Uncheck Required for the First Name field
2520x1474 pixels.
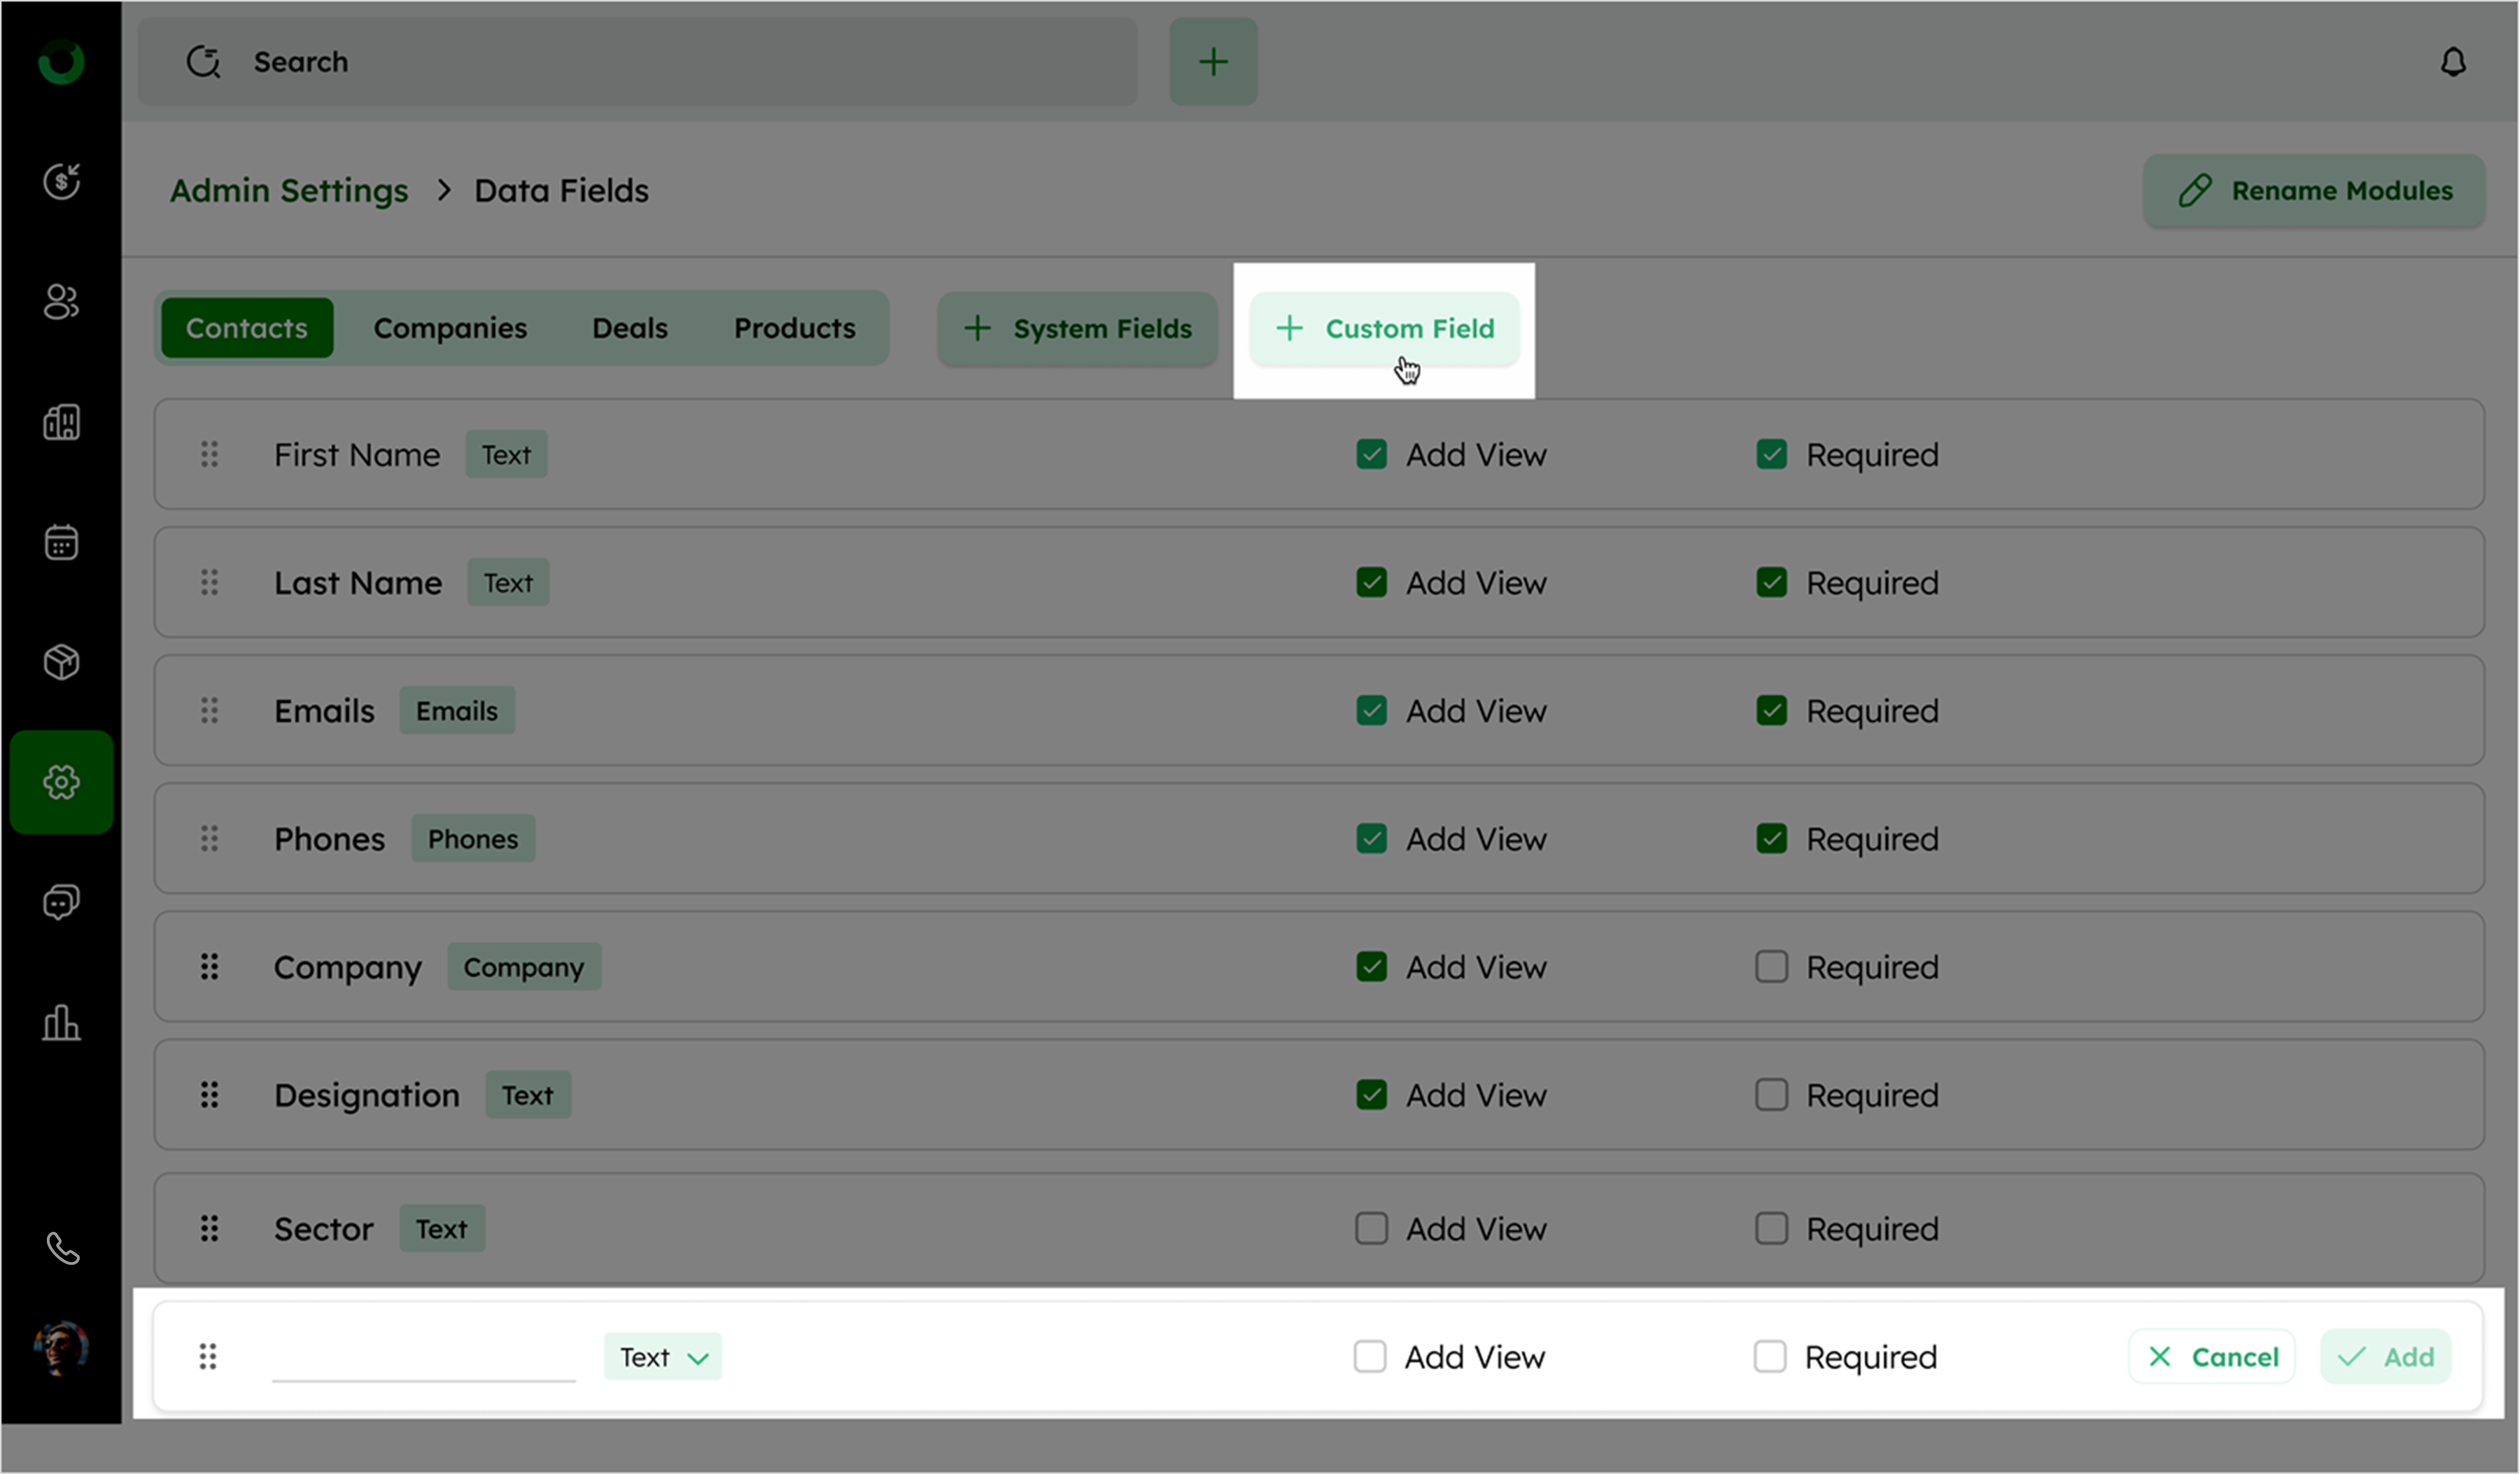[x=1771, y=455]
